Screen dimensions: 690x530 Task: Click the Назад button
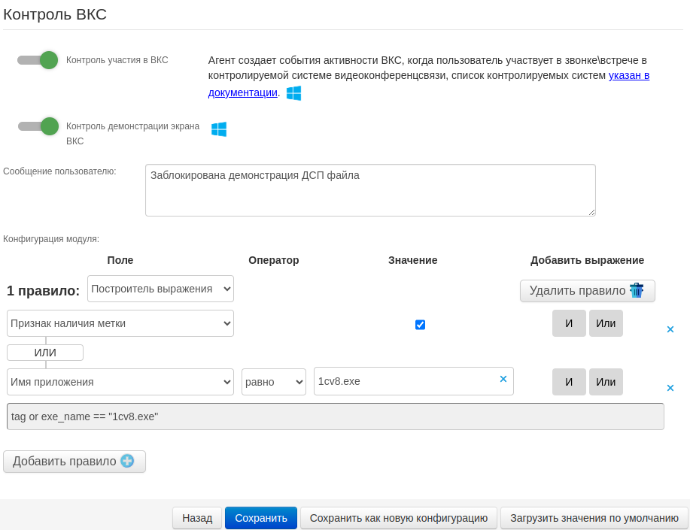(197, 518)
